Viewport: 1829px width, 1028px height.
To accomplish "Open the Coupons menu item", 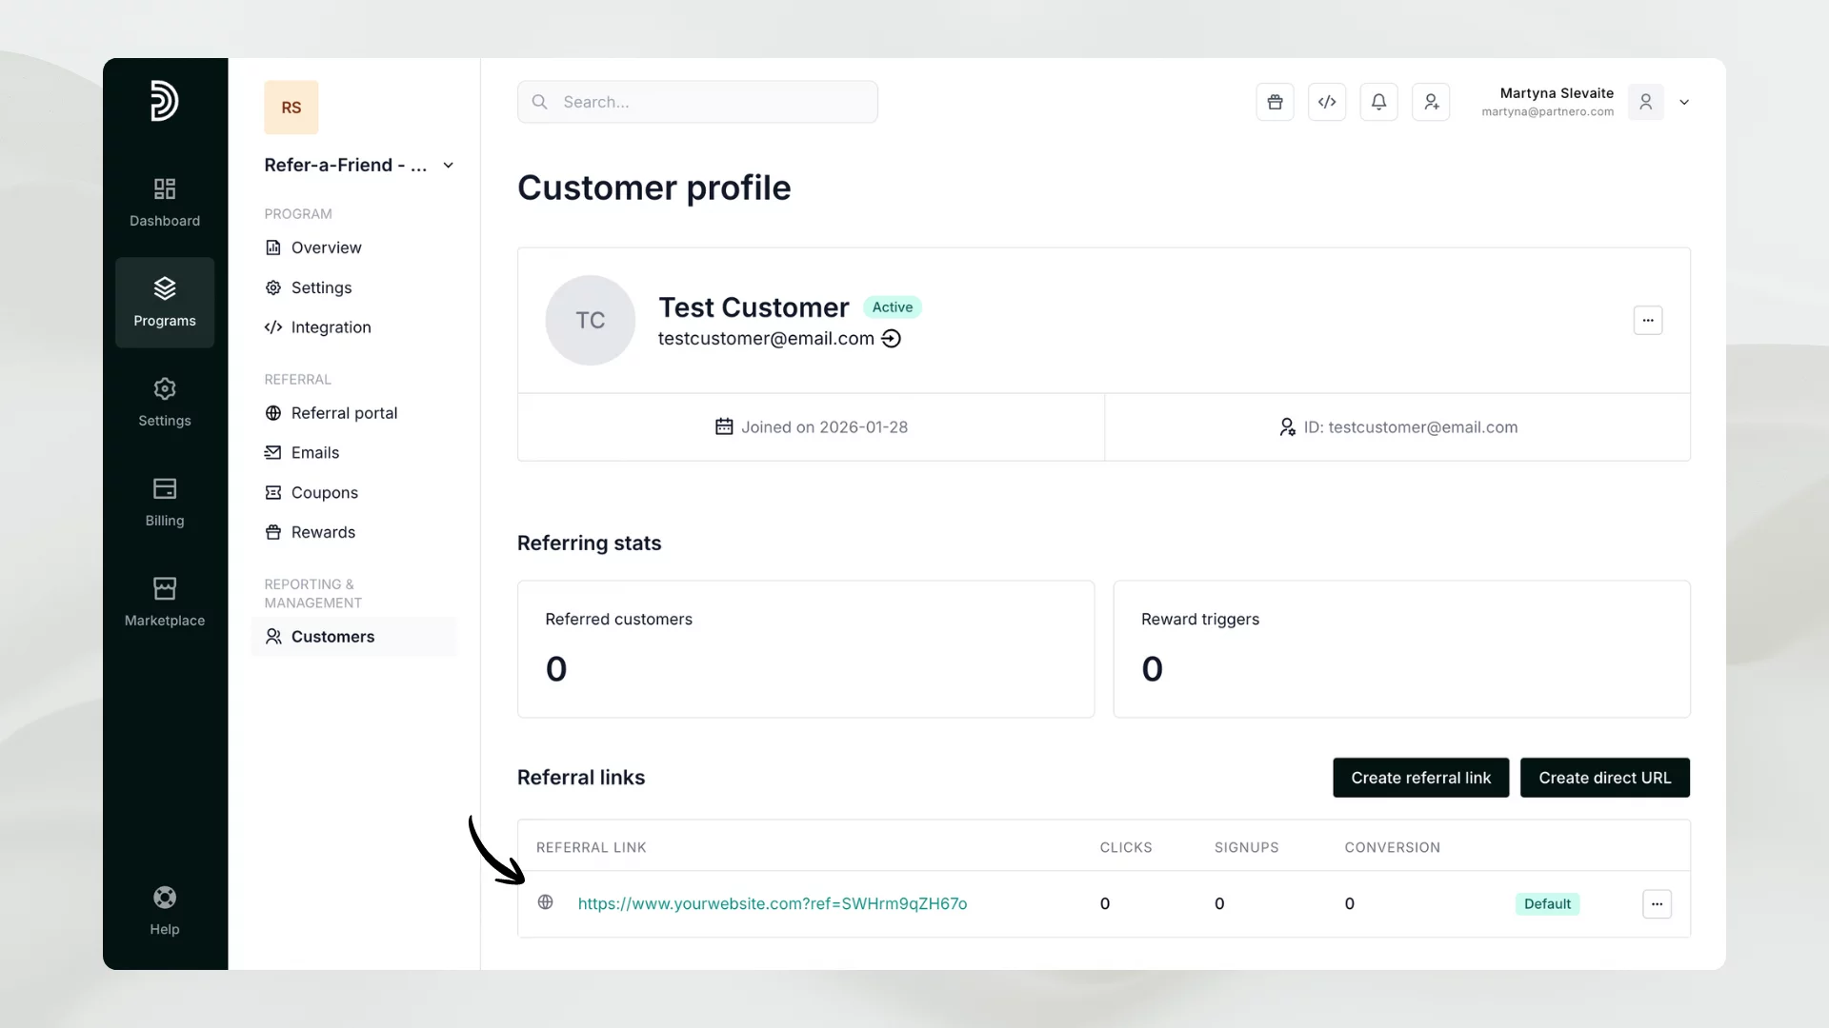I will tap(324, 493).
